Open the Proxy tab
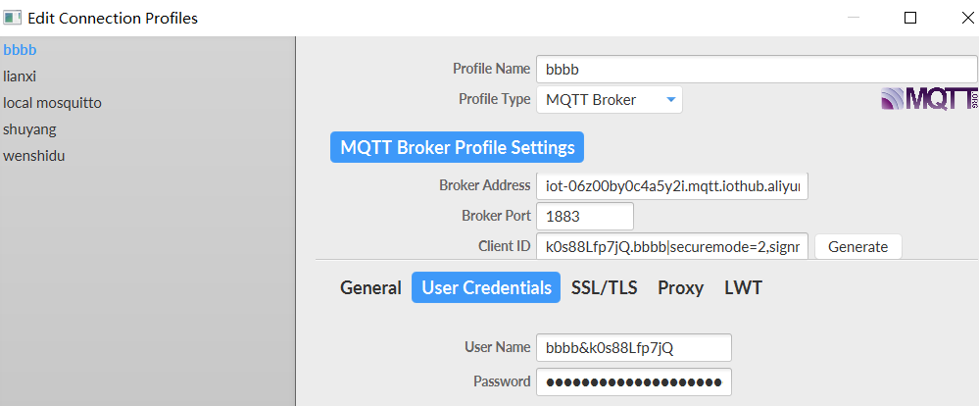Image resolution: width=979 pixels, height=406 pixels. [680, 287]
